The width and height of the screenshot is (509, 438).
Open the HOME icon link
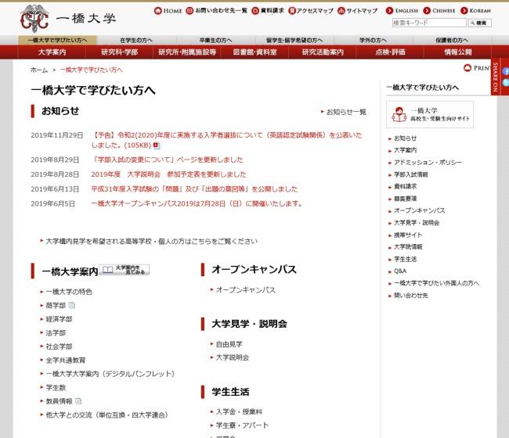(x=168, y=11)
